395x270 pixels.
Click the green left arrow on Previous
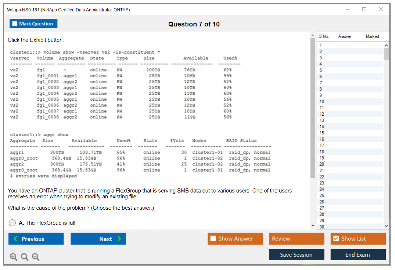point(15,239)
